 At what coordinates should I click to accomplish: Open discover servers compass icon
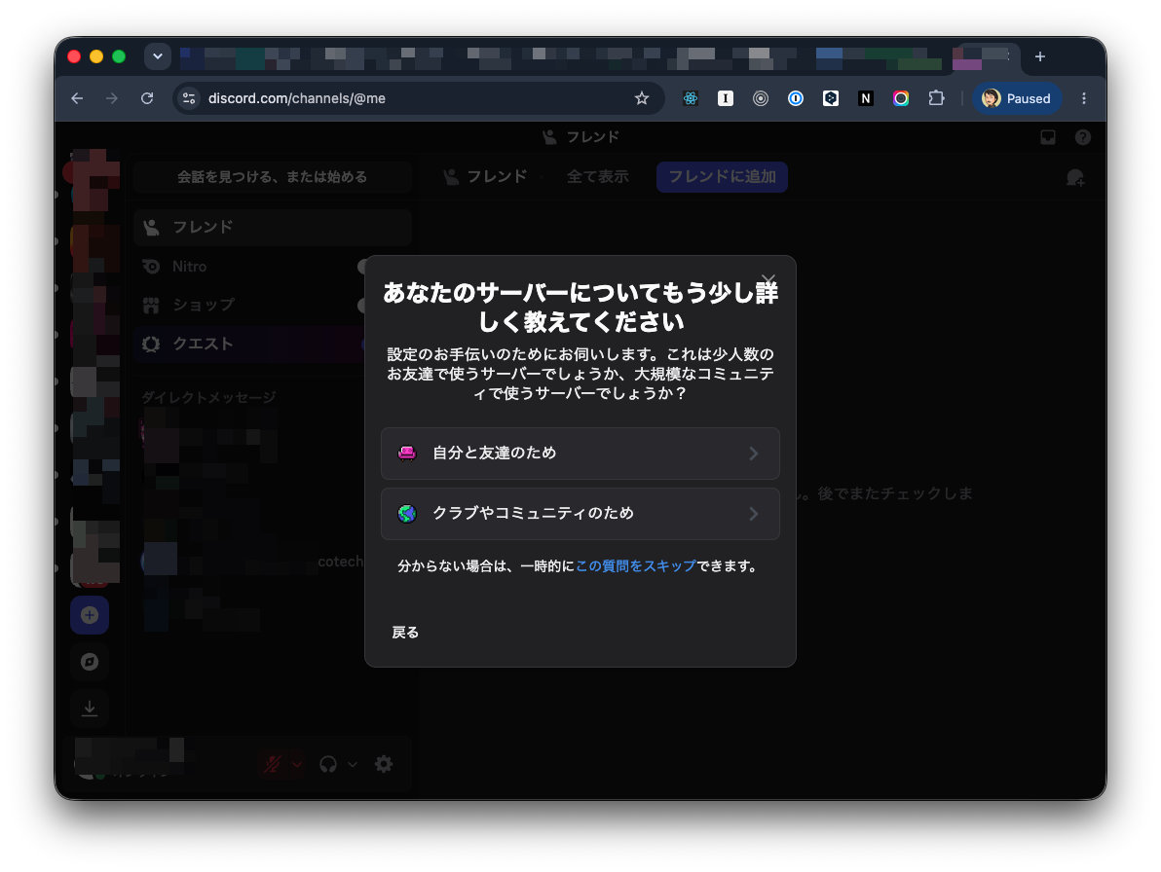[x=90, y=662]
